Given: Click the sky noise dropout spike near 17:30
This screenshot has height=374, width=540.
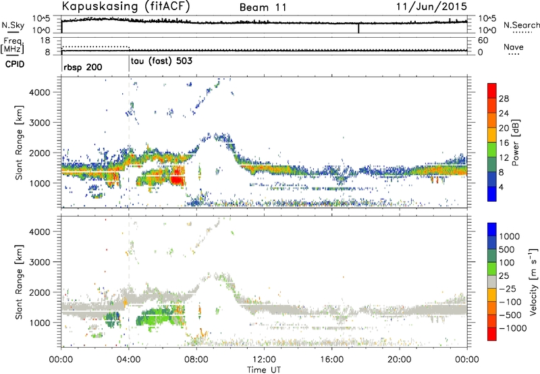Looking at the screenshot, I should 358,28.
